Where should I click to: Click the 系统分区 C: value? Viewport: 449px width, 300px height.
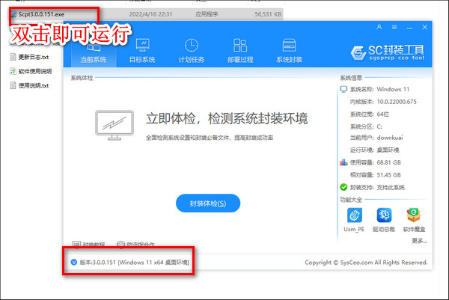pos(379,126)
